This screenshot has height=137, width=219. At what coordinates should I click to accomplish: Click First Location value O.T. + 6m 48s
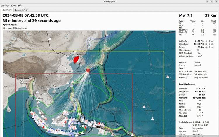(200, 71)
